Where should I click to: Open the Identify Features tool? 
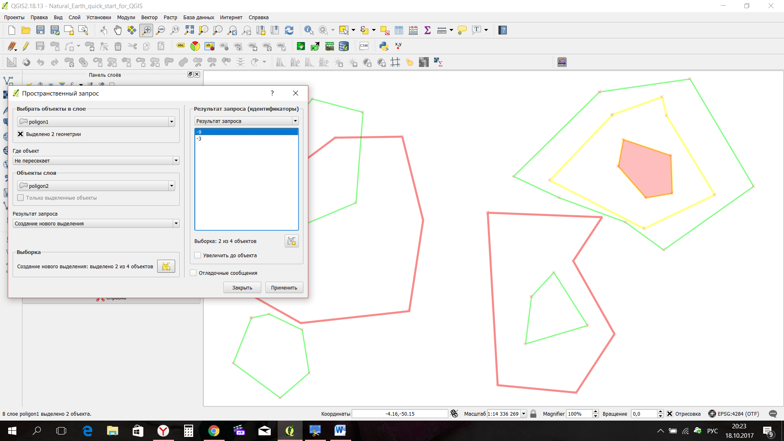click(309, 30)
